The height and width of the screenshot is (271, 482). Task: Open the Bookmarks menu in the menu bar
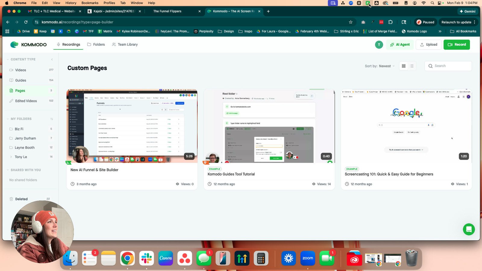coord(90,3)
